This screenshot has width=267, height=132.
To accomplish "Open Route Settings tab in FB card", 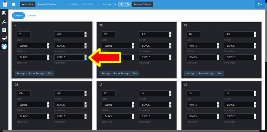I will tap(206, 73).
